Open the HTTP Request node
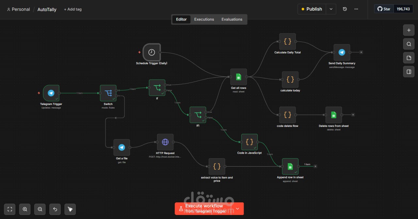This screenshot has width=418, height=219. coord(165,142)
